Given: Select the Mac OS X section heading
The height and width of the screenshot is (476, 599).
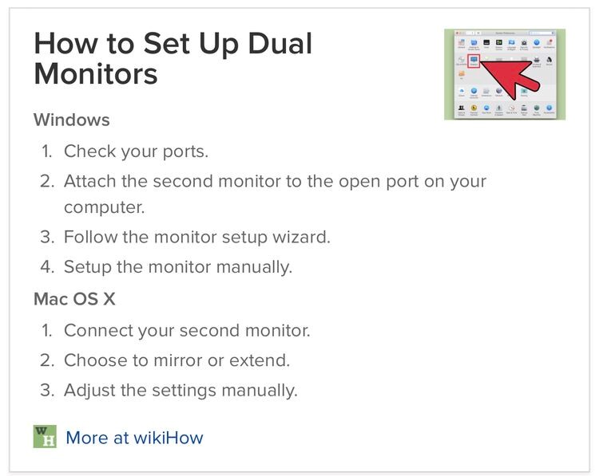Looking at the screenshot, I should coord(74,299).
